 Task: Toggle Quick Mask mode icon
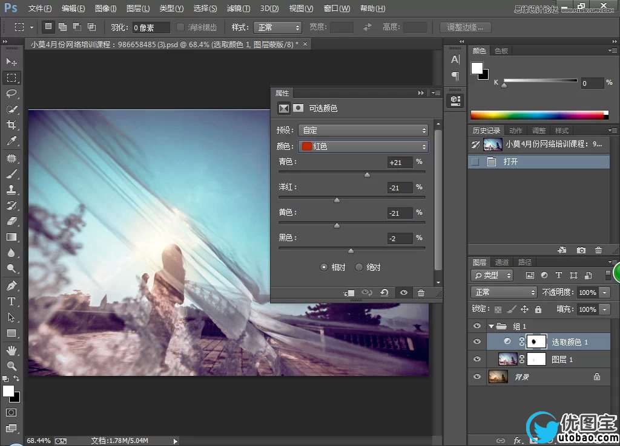[11, 412]
